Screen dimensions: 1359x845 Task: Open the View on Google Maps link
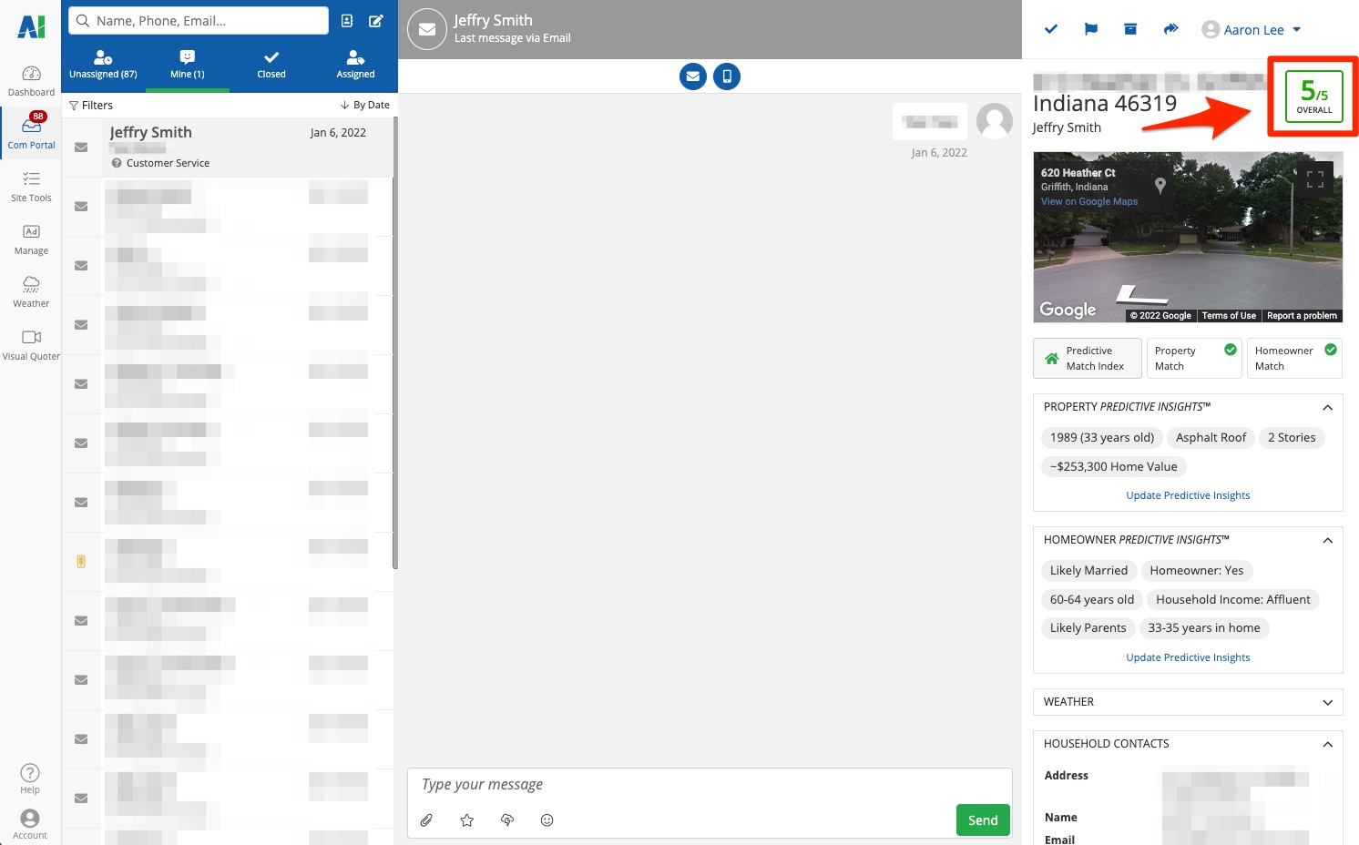[1089, 201]
